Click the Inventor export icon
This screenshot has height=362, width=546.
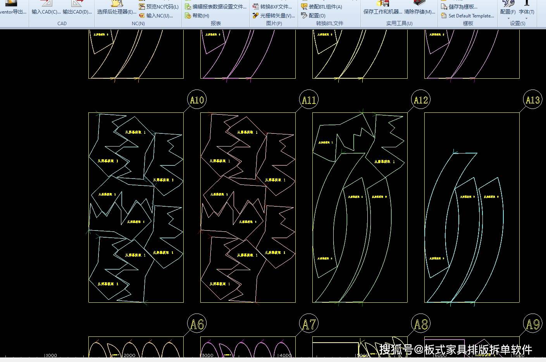coord(12,5)
